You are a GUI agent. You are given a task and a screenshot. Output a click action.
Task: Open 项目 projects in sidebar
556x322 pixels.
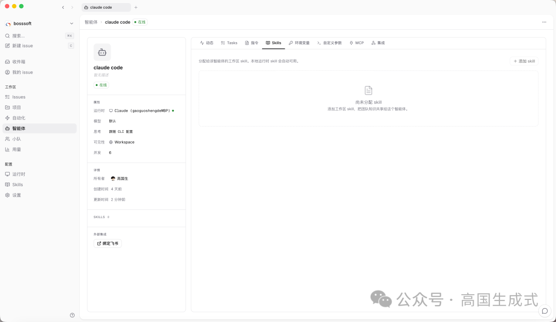tap(39, 108)
